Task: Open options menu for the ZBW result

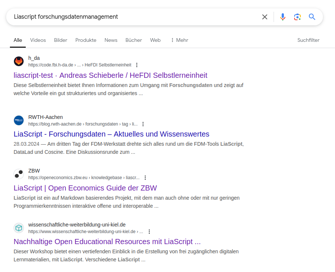Action: point(145,178)
